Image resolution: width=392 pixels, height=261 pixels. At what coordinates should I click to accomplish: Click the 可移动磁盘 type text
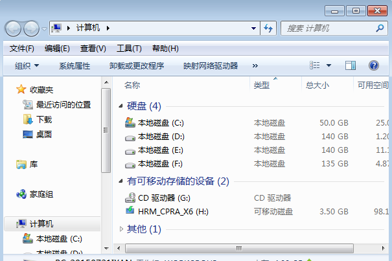pos(273,212)
